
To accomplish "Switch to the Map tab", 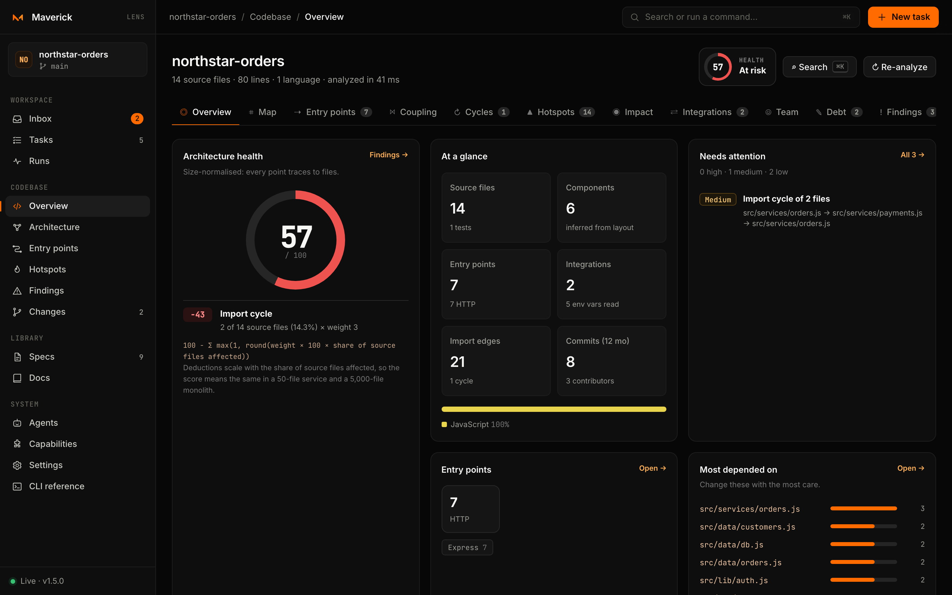I will pos(262,112).
